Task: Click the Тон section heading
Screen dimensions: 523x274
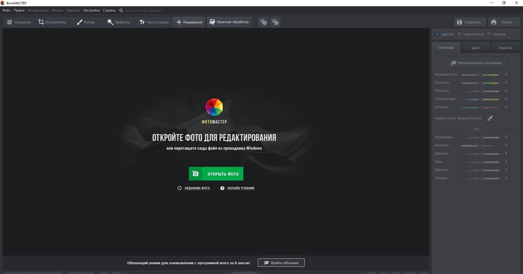Action: 476,129
